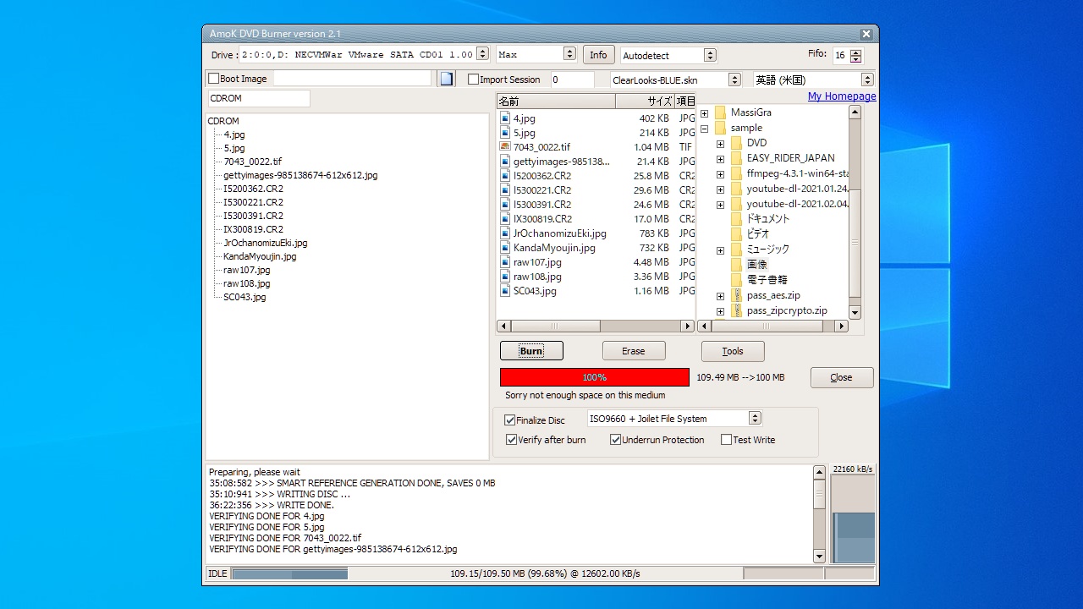Open the ISO9660 + Joliet File System dropdown
The height and width of the screenshot is (609, 1083).
click(755, 418)
